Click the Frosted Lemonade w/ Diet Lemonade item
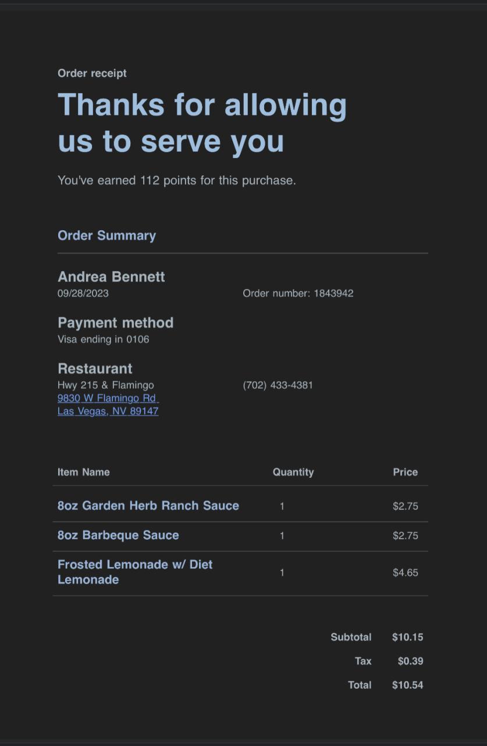The height and width of the screenshot is (746, 487). pyautogui.click(x=134, y=572)
